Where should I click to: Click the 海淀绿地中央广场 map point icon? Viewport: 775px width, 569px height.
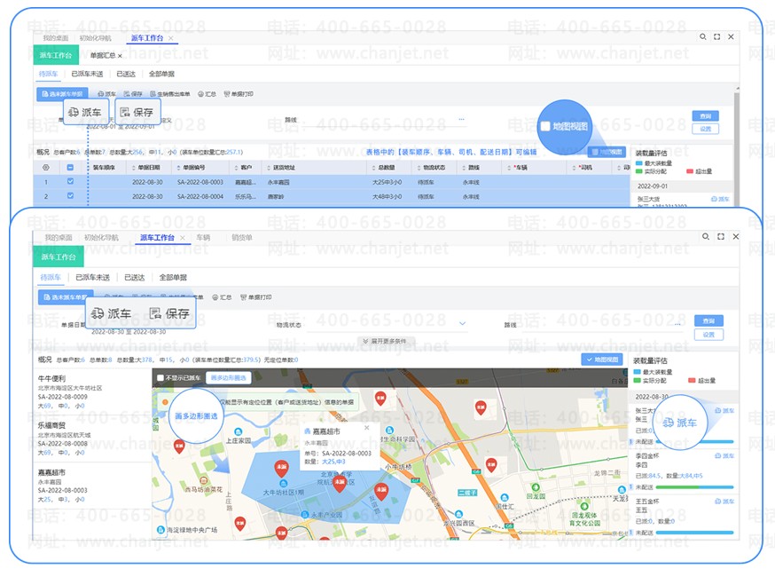[x=160, y=530]
